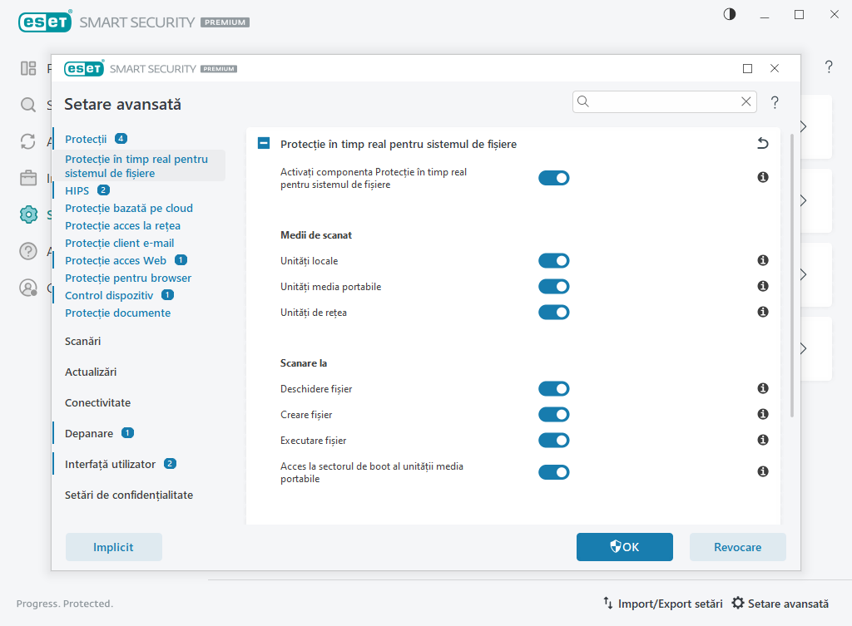
Task: Click the Implicit button
Action: [x=114, y=547]
